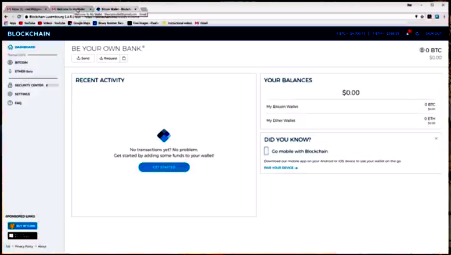Switch to Welcome To My Wallet tab

click(71, 9)
